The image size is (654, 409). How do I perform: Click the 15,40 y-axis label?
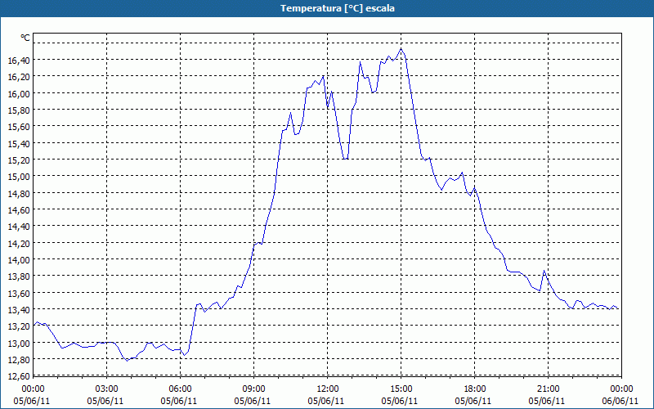(x=19, y=144)
